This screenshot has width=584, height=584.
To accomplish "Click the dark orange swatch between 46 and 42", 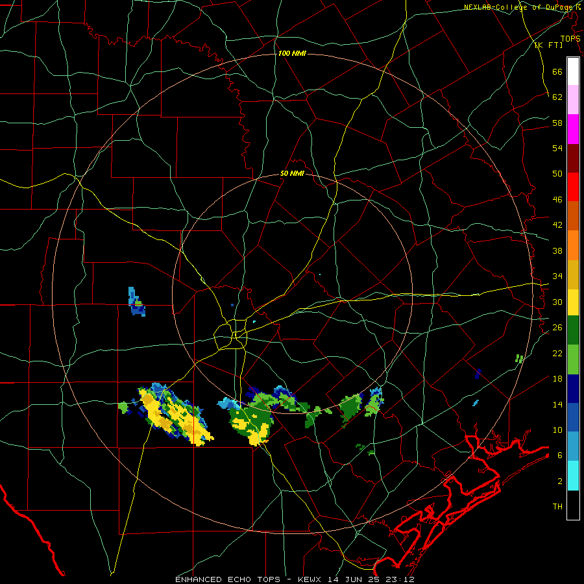I will 573,215.
